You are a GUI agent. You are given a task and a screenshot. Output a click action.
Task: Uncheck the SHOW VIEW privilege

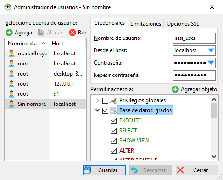113,141
